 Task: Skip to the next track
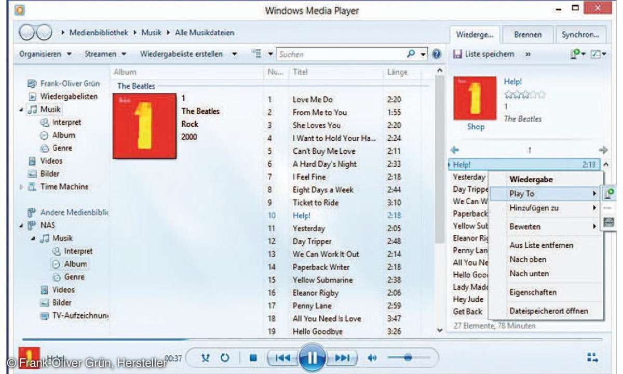tap(342, 357)
